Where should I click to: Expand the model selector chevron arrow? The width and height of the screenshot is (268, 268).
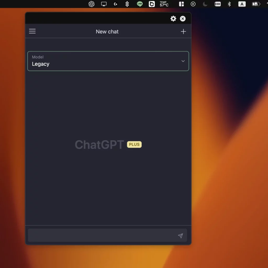click(183, 61)
